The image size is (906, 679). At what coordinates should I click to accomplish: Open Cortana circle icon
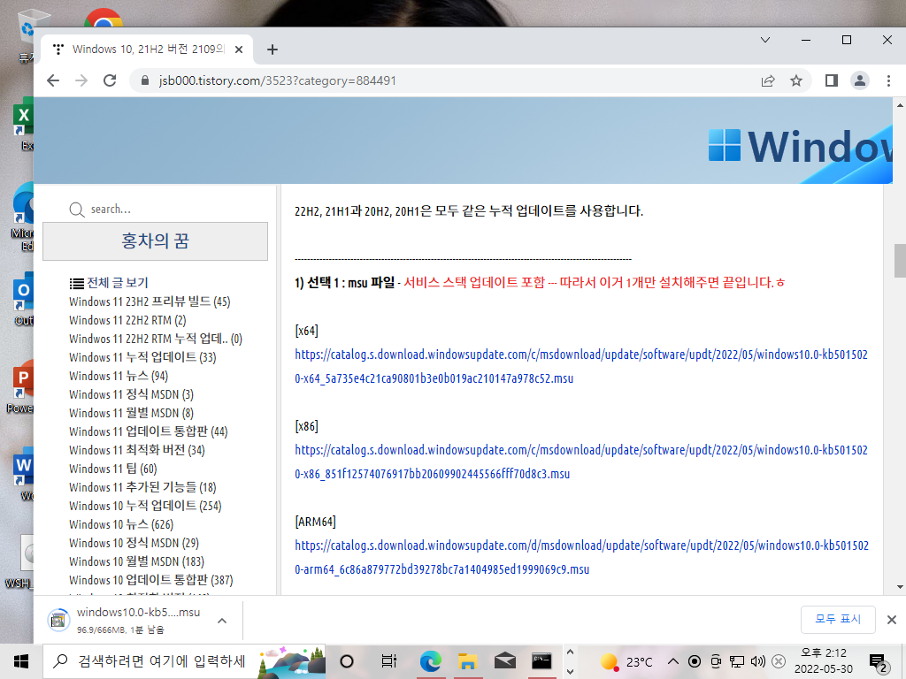click(x=347, y=661)
